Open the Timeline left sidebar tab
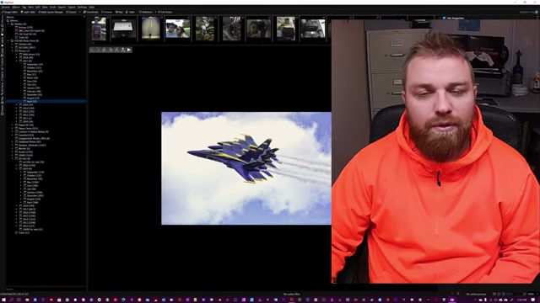This screenshot has width=540, height=303. [x=3, y=64]
